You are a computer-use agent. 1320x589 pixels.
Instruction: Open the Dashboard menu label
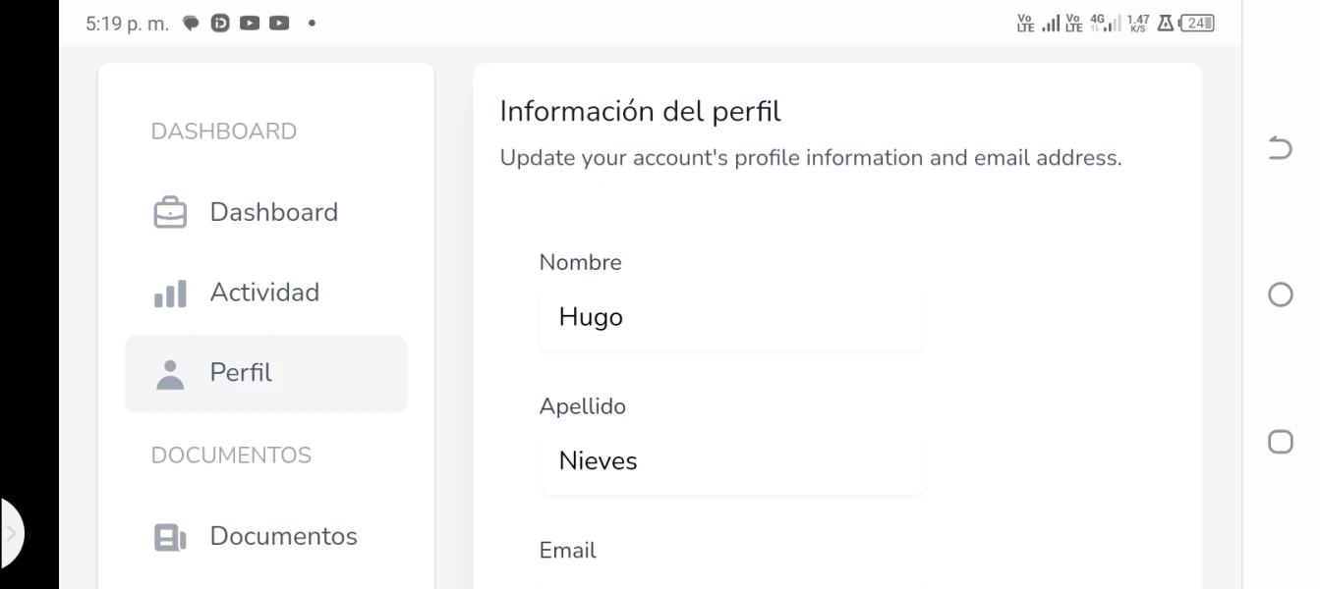click(x=273, y=212)
